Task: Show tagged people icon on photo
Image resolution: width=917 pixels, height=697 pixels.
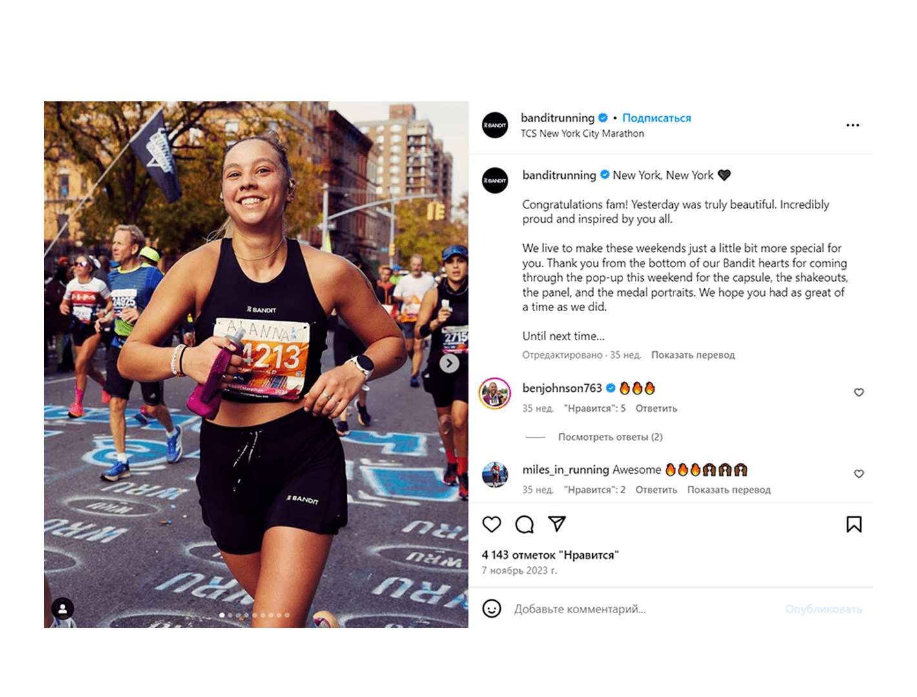Action: [x=63, y=609]
